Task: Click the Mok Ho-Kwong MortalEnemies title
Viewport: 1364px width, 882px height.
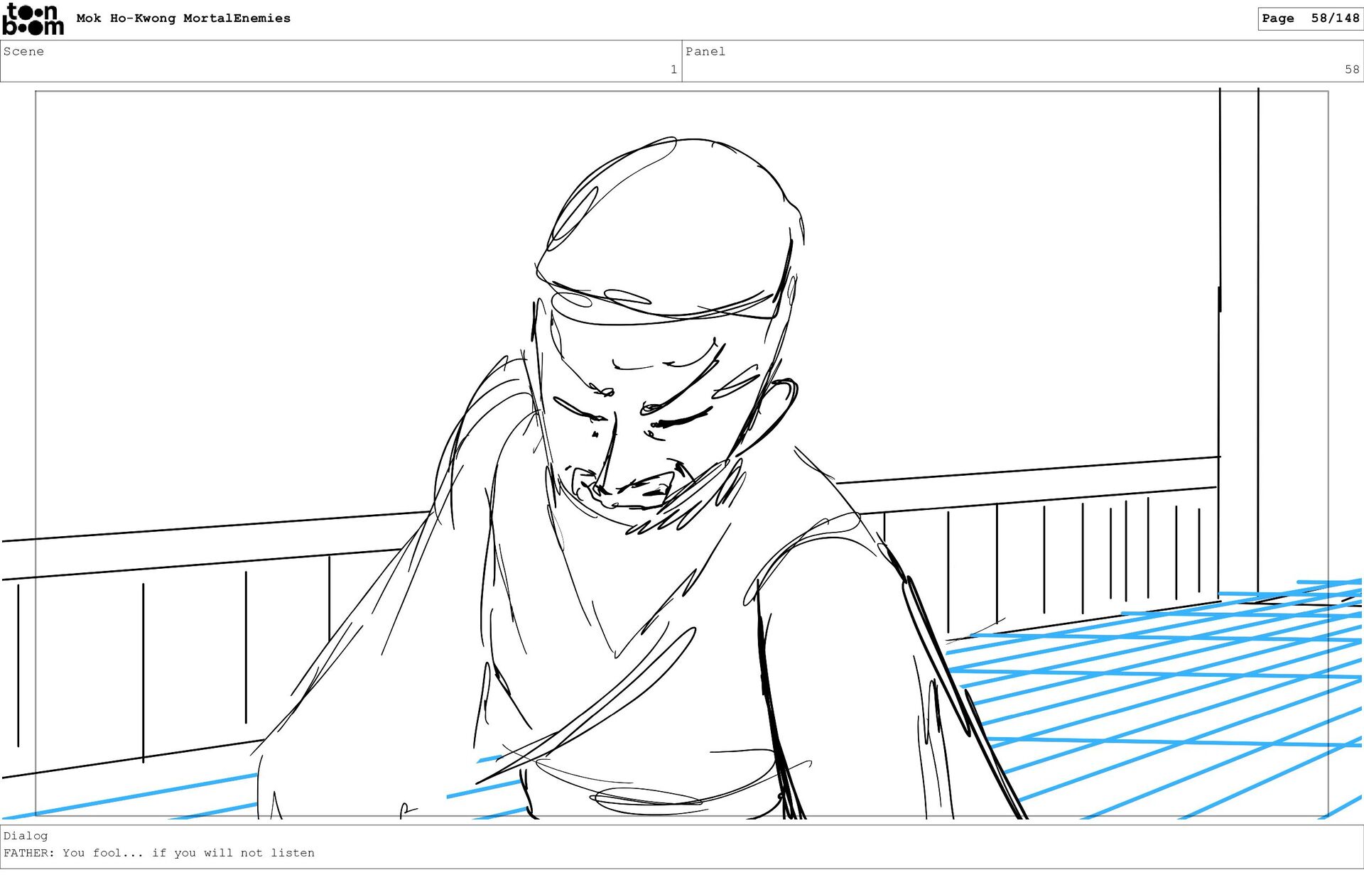Action: point(183,18)
